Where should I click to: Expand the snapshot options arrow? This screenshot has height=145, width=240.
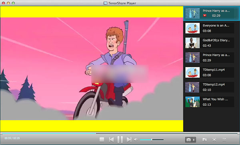pos(194,140)
